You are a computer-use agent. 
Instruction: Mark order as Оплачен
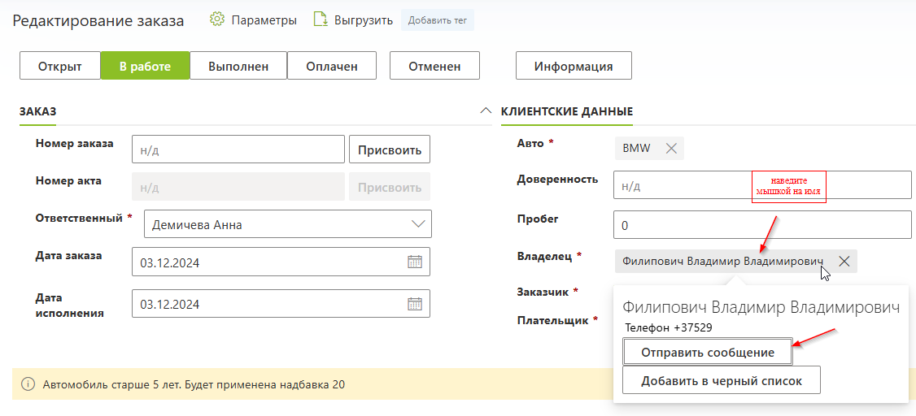[x=331, y=66]
